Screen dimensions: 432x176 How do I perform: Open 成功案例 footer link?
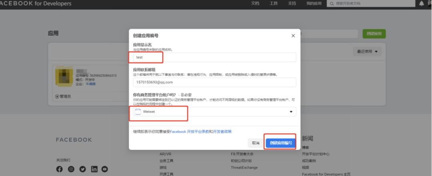click(309, 160)
